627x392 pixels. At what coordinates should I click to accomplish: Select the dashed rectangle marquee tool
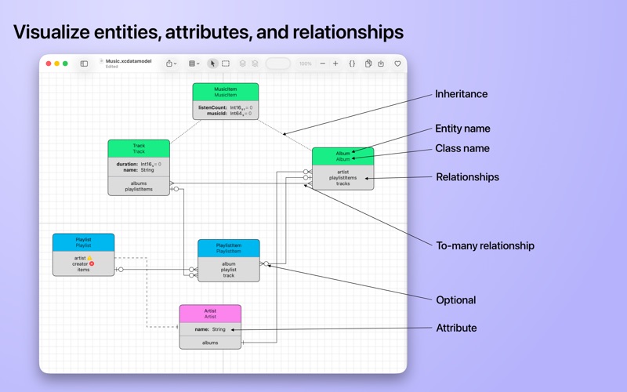(226, 64)
